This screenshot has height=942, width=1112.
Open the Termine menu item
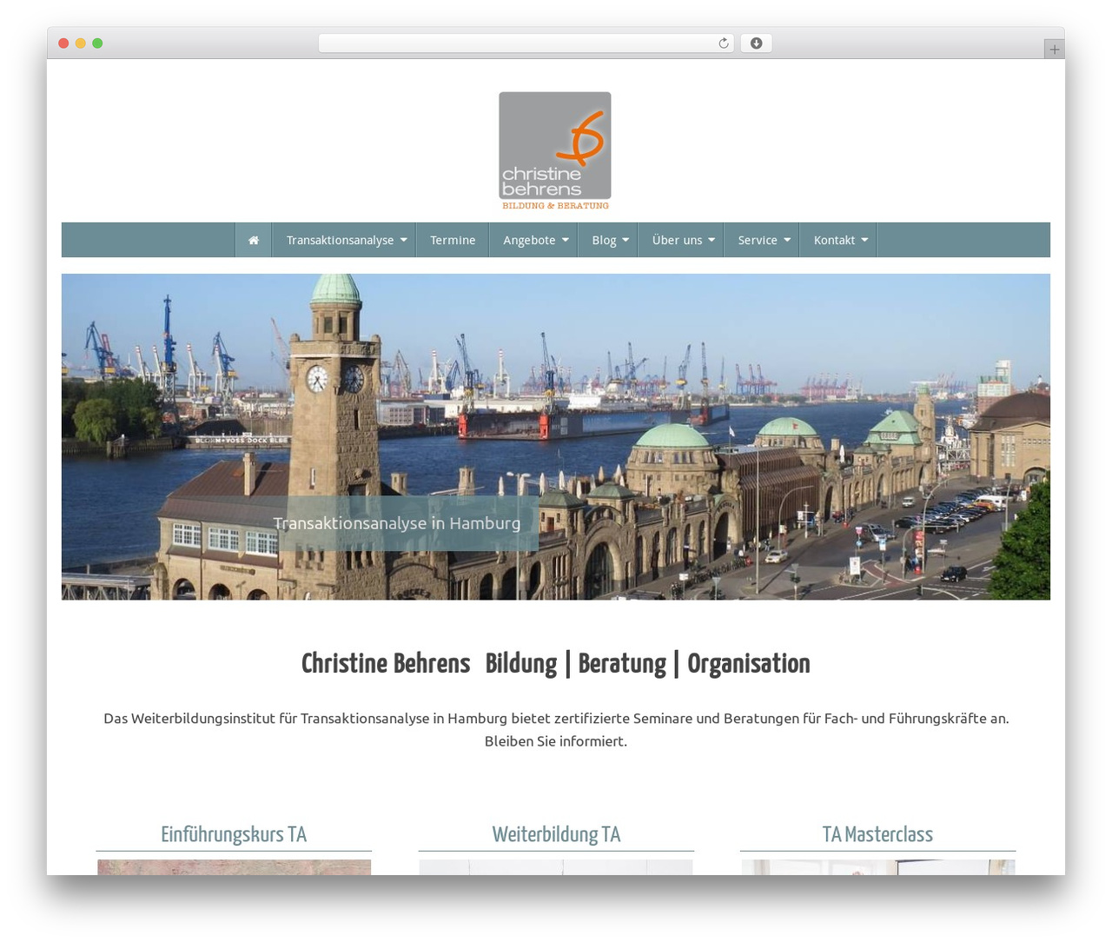(x=453, y=240)
